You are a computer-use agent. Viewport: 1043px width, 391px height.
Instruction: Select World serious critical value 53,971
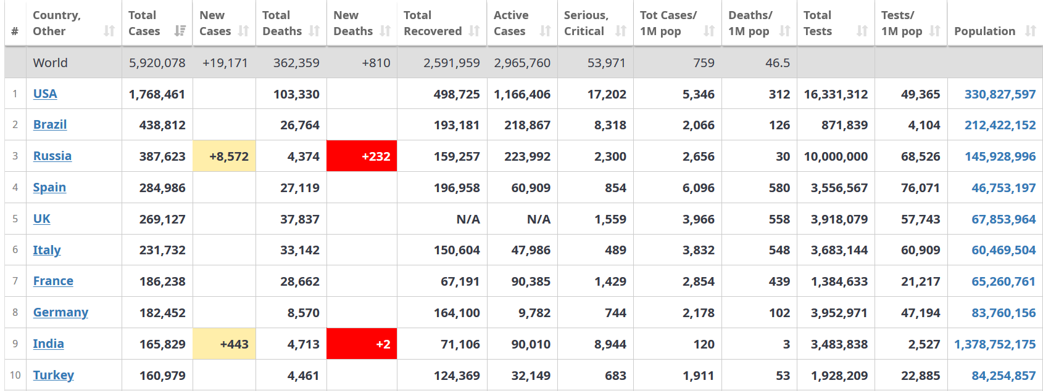[607, 63]
